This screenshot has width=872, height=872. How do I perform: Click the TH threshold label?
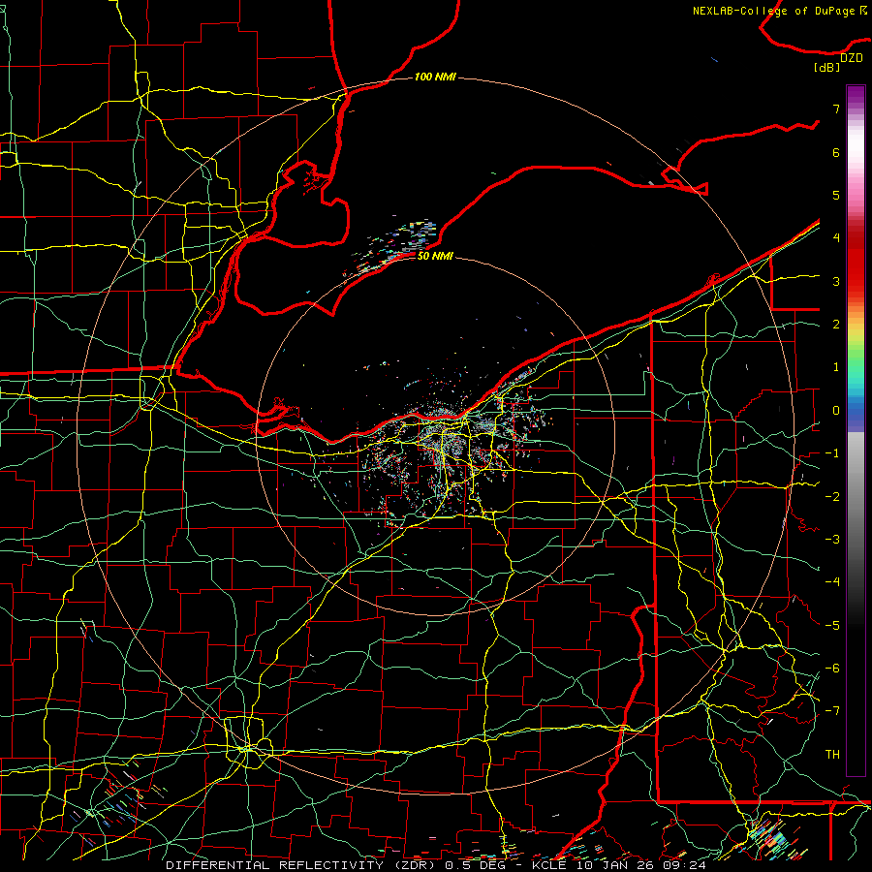click(832, 755)
